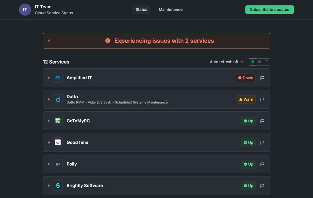
Task: Switch to the two-column layout view
Action: click(x=259, y=62)
